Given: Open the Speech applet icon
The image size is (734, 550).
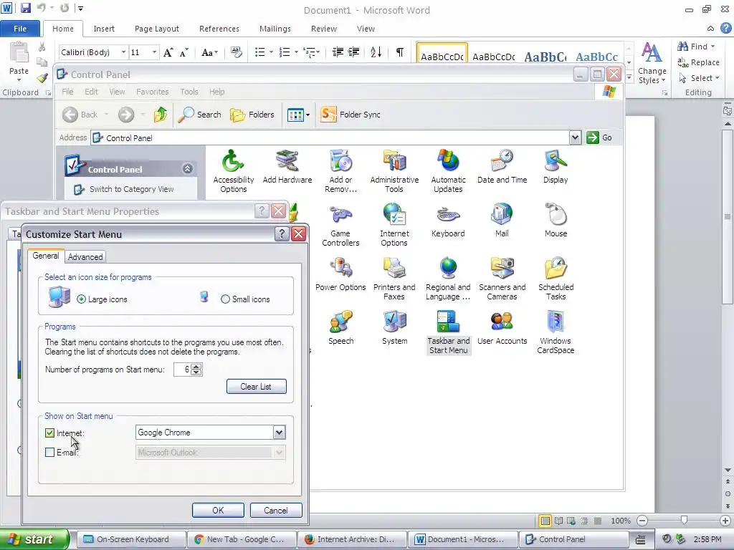Looking at the screenshot, I should (x=340, y=328).
